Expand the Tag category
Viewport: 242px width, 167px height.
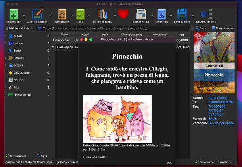[6, 87]
